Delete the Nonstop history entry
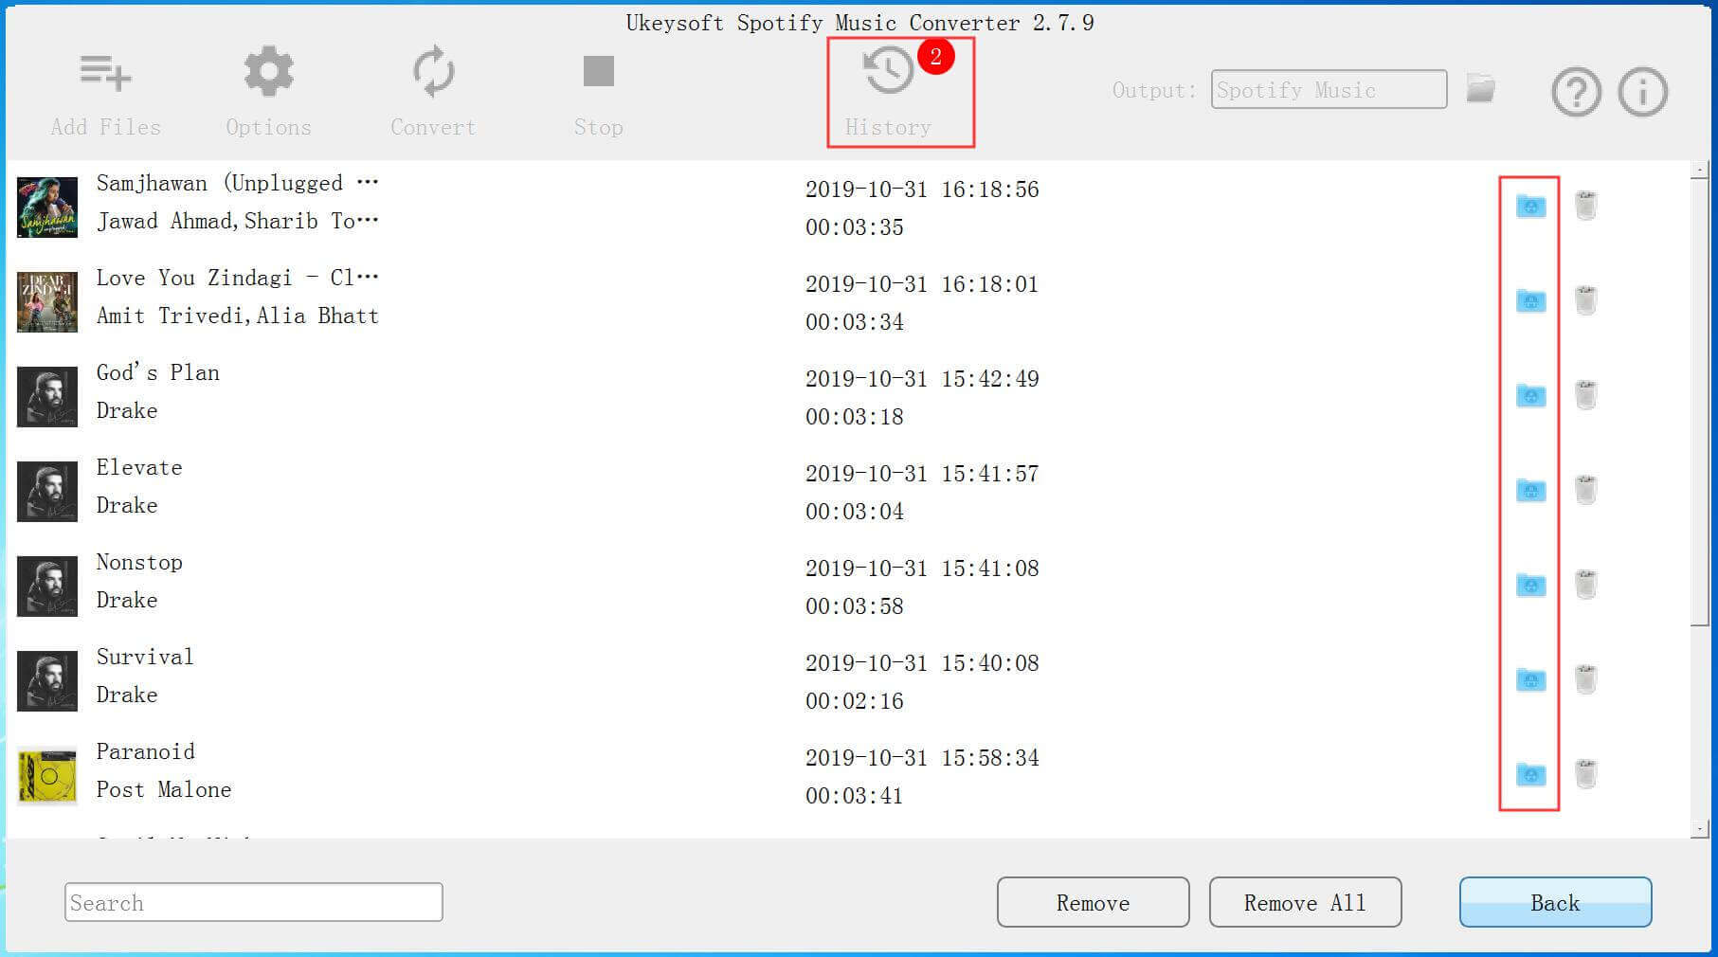Screen dimensions: 1718x957 coord(1585,585)
